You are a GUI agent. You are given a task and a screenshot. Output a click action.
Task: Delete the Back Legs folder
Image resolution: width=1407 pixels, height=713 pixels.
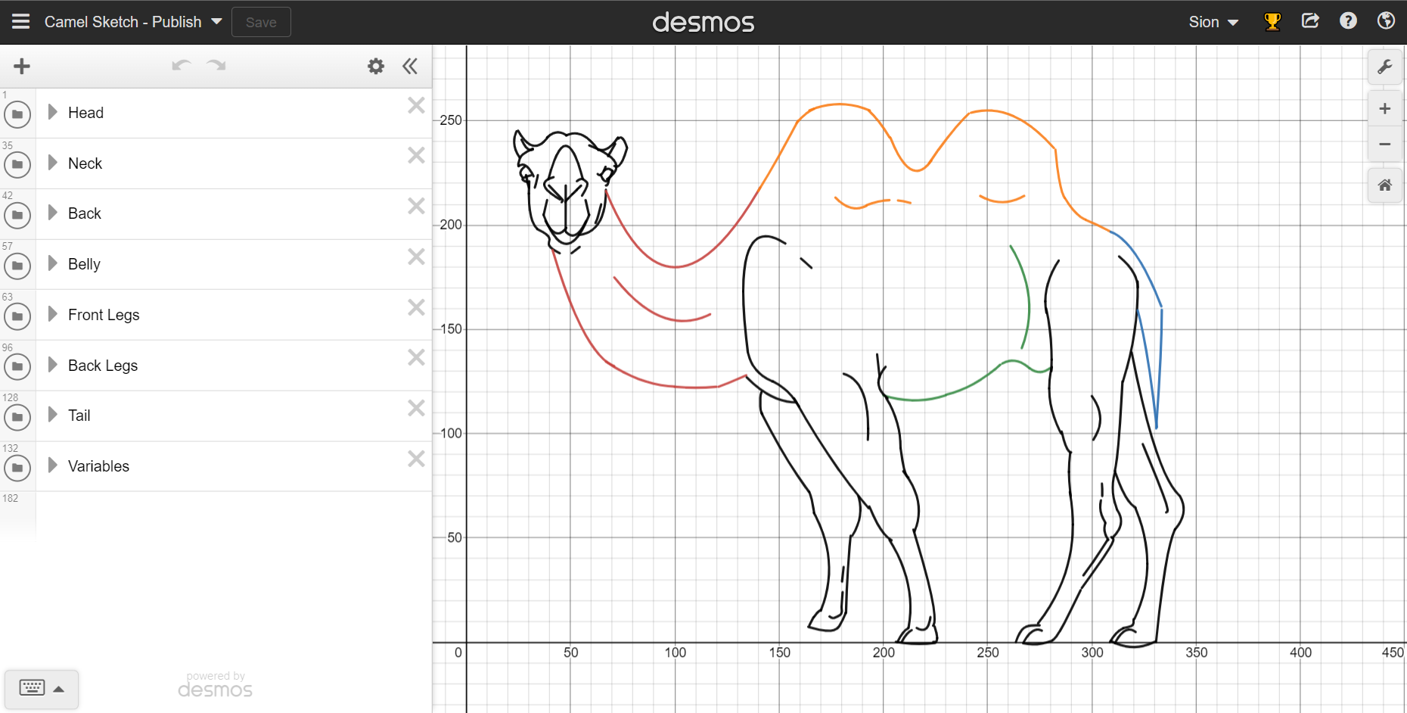[x=416, y=357]
